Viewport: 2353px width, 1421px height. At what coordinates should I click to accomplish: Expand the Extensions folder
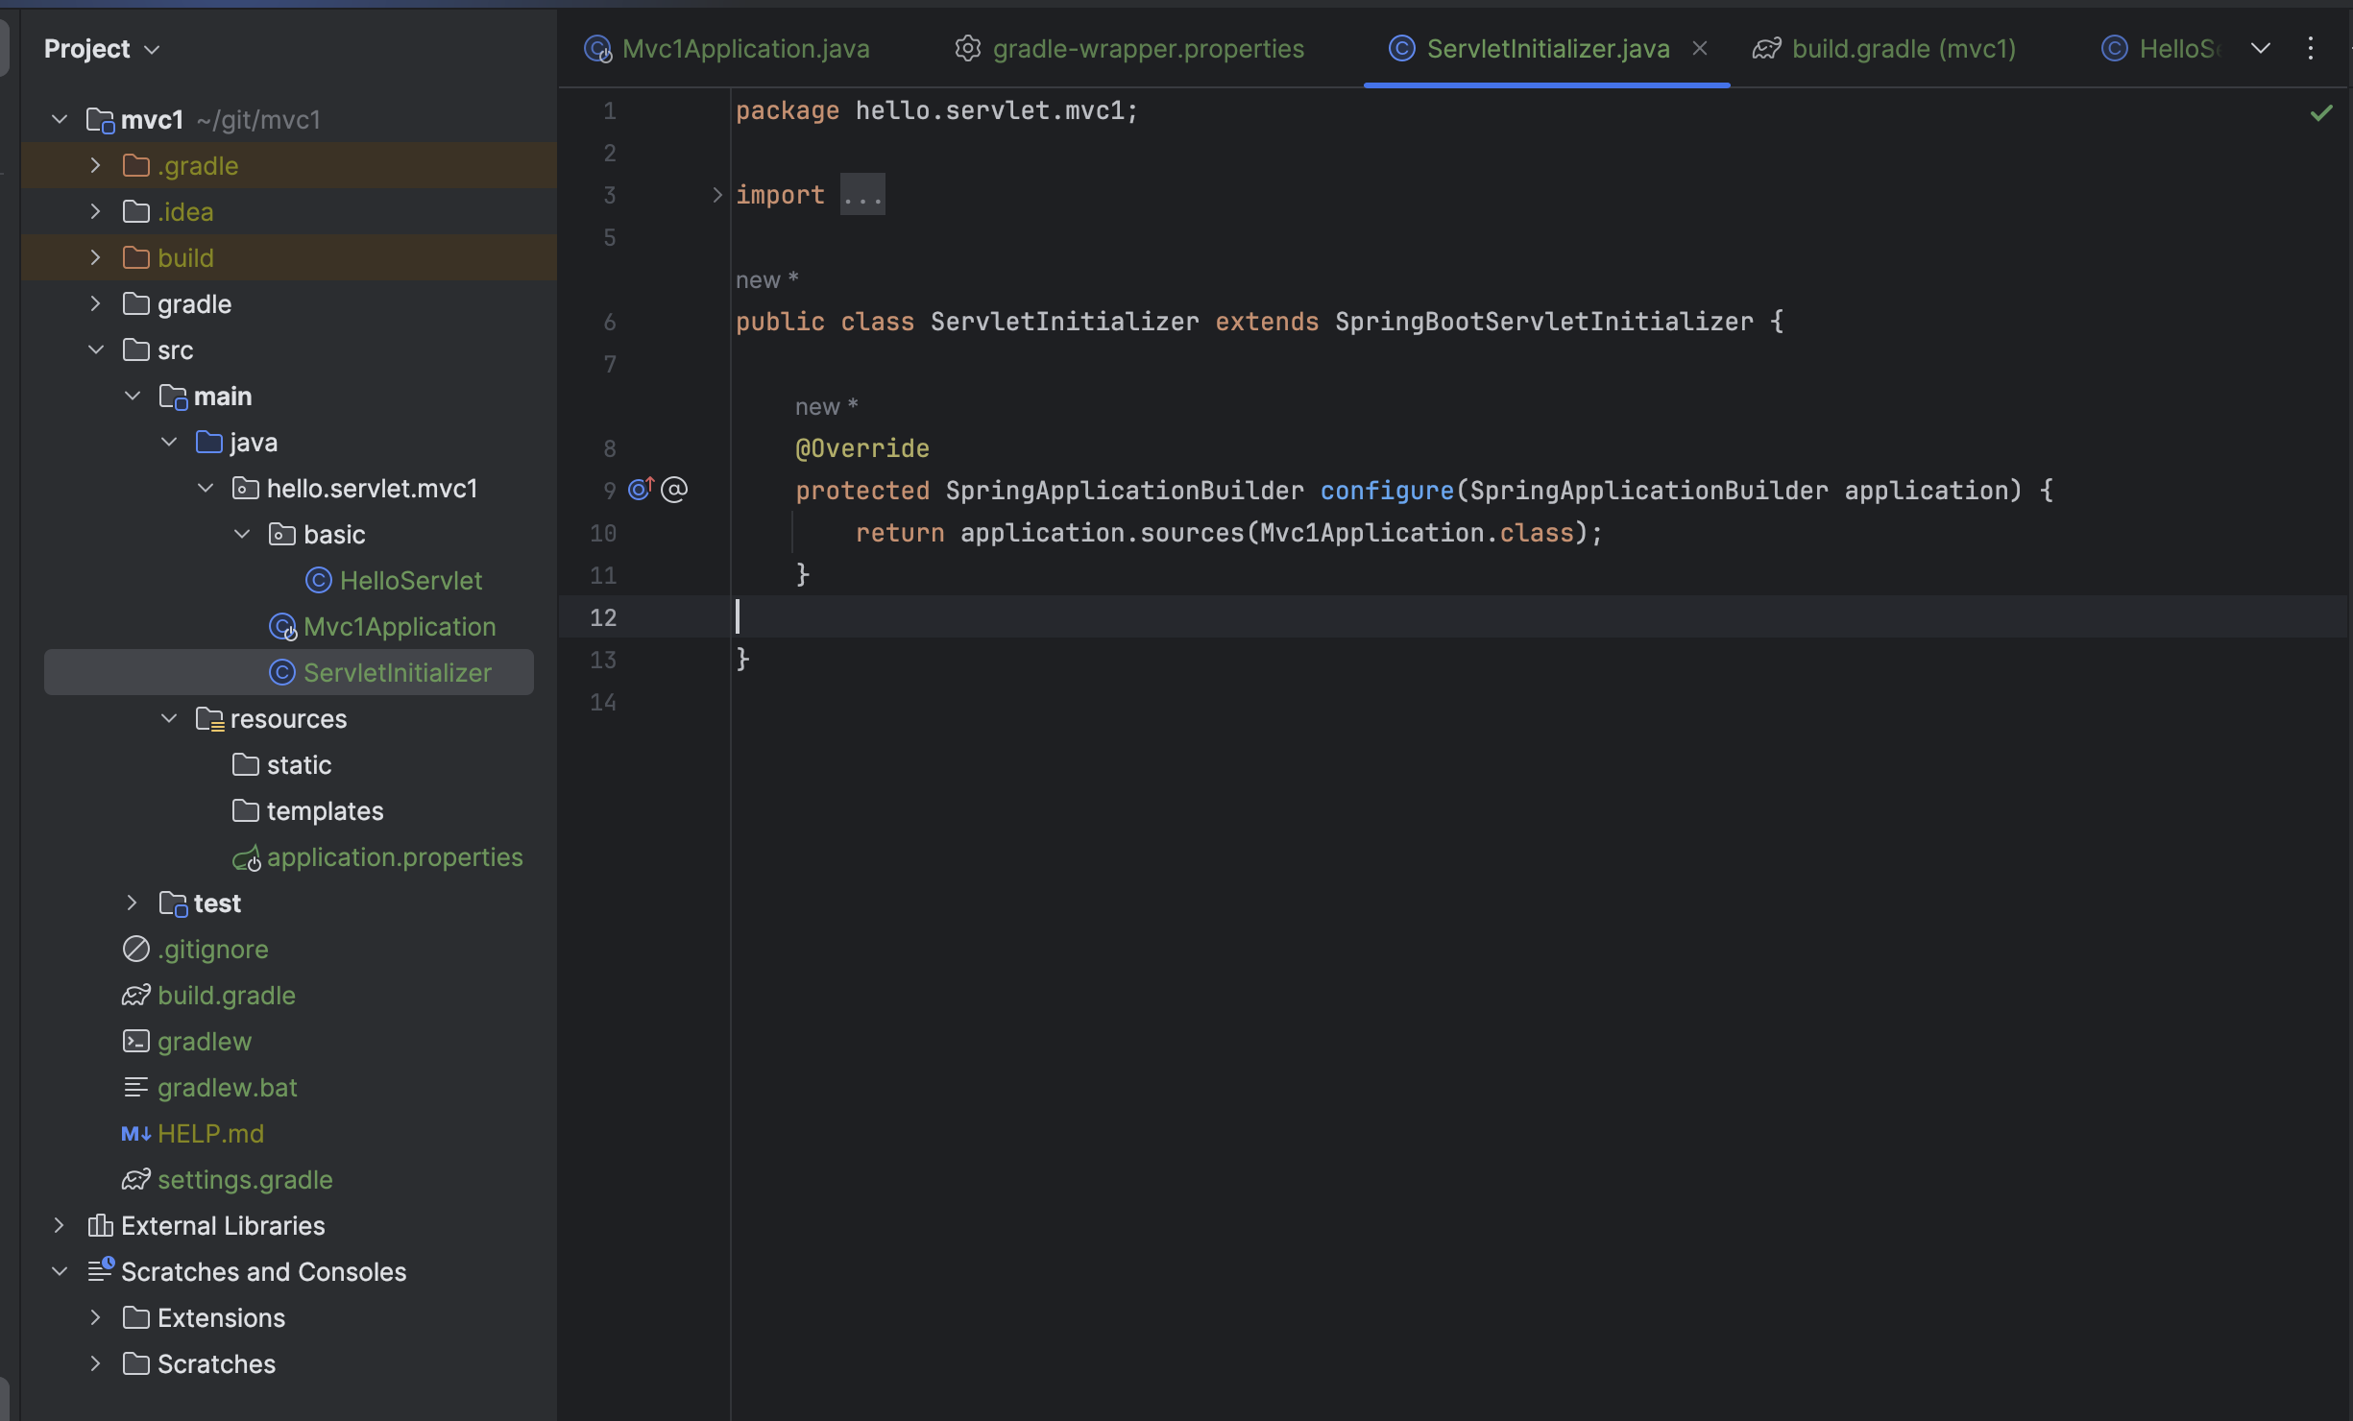click(95, 1318)
